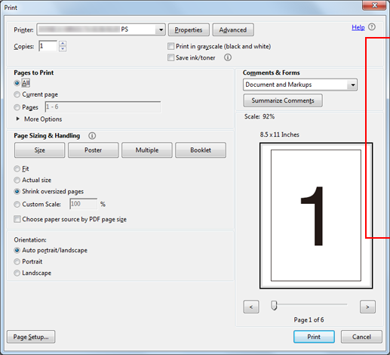Click the help question mark icon

(372, 27)
